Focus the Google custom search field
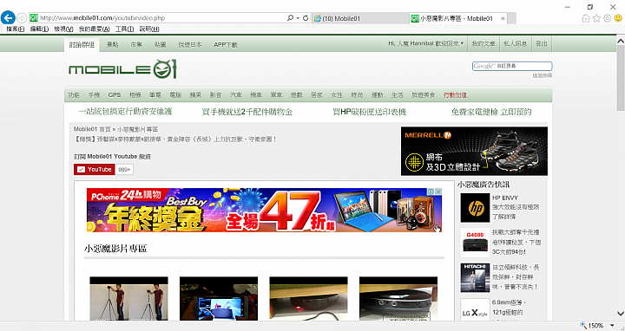625x331 pixels. click(512, 66)
